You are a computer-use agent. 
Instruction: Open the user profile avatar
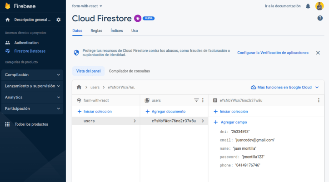[319, 6]
